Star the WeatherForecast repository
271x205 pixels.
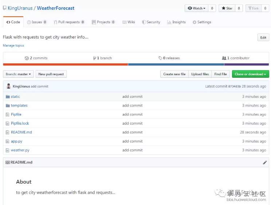pyautogui.click(x=227, y=8)
